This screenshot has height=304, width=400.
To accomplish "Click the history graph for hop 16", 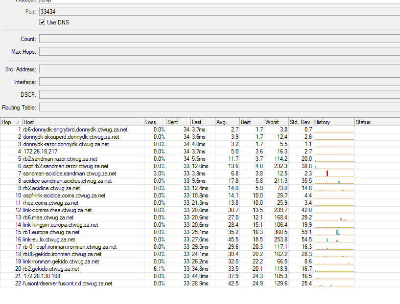I will coord(334,240).
